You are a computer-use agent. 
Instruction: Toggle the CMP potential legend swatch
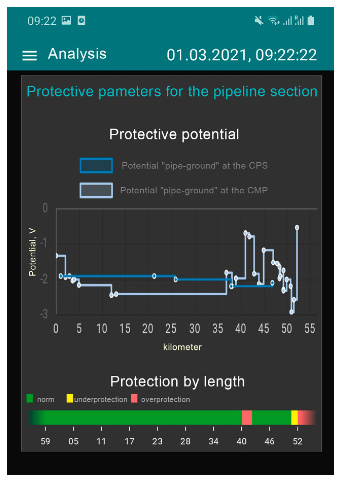coord(96,190)
